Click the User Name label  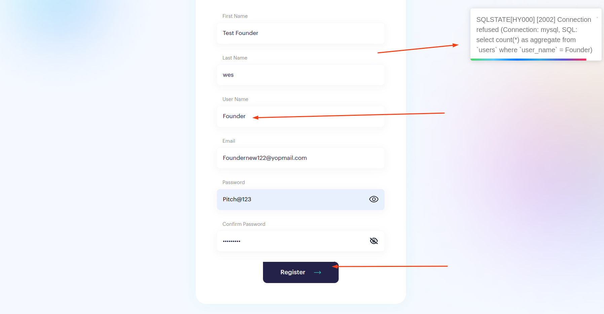(x=235, y=99)
